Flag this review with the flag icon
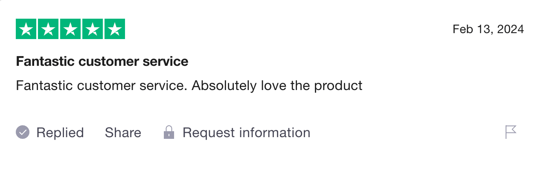 [511, 132]
